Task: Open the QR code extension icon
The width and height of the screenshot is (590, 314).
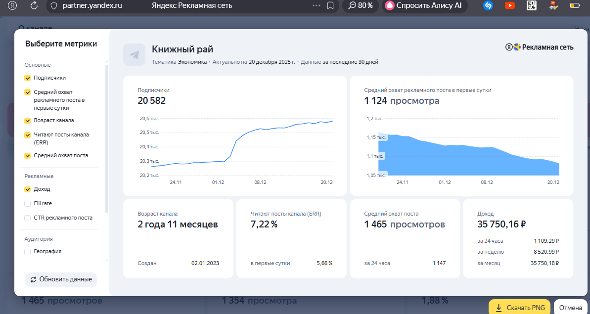Action: pos(532,6)
